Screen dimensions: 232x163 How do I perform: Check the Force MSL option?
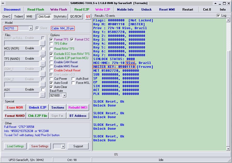pyautogui.click(x=73, y=83)
